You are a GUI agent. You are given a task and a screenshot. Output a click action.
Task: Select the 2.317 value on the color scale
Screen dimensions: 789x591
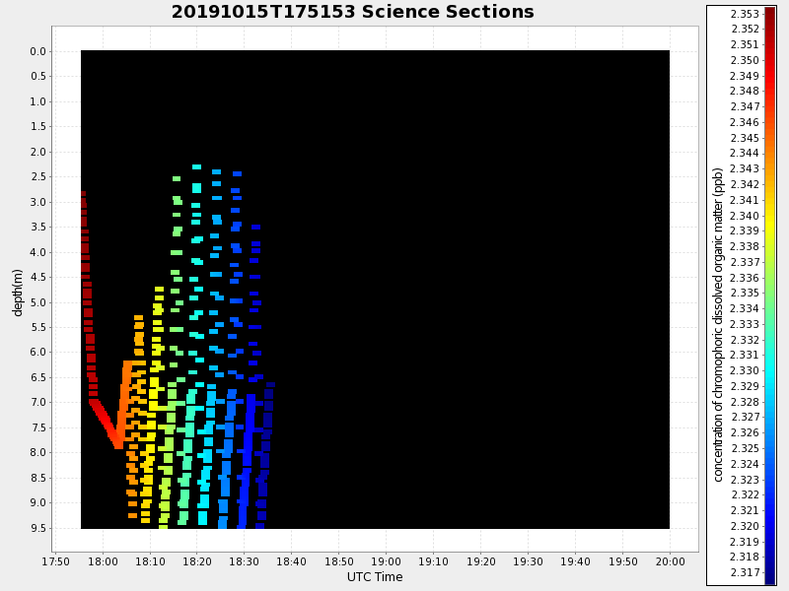745,572
